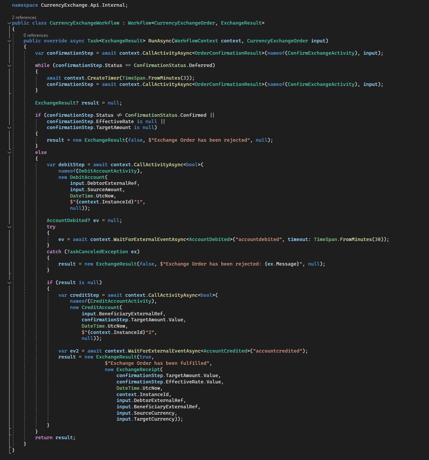
Task: Click the 'override' keyword
Action: point(55,41)
